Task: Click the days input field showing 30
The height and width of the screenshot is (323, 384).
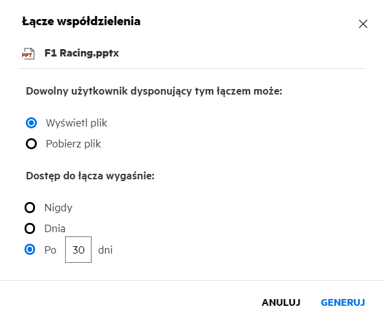Action: 78,250
